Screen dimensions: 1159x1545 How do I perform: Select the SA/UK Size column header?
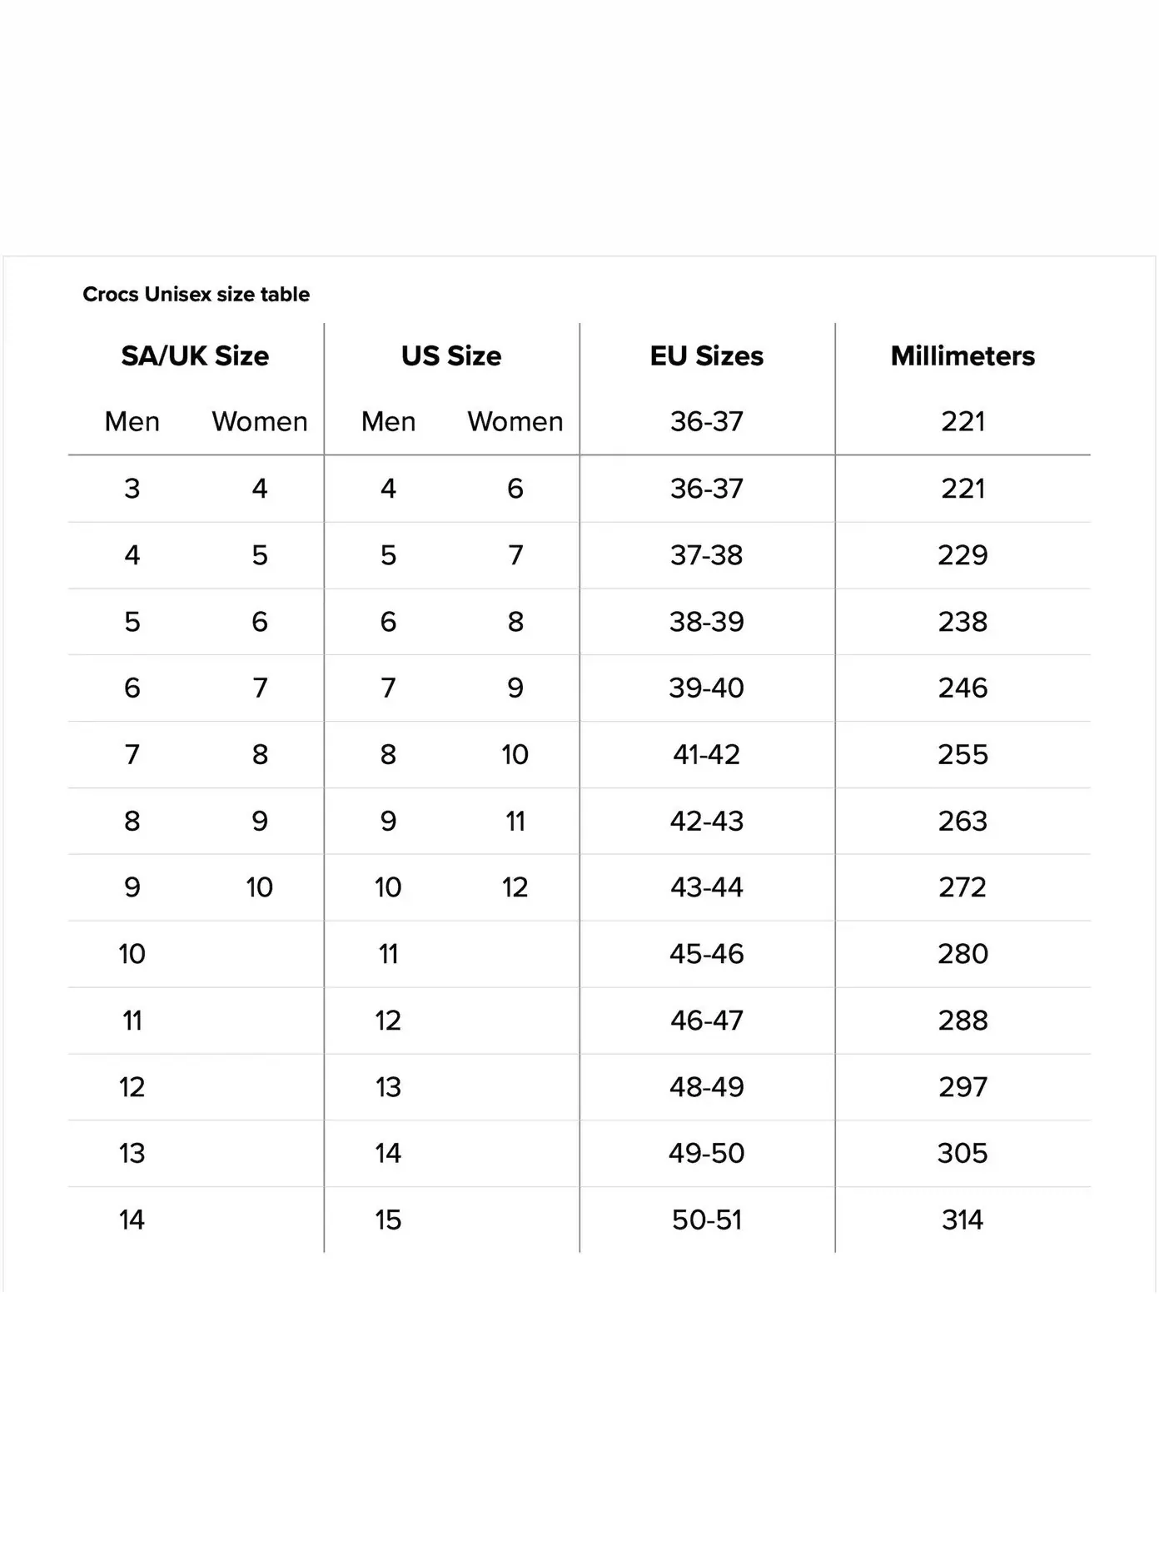[x=195, y=356]
